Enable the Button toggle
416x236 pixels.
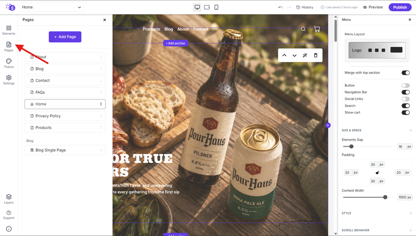(x=406, y=85)
